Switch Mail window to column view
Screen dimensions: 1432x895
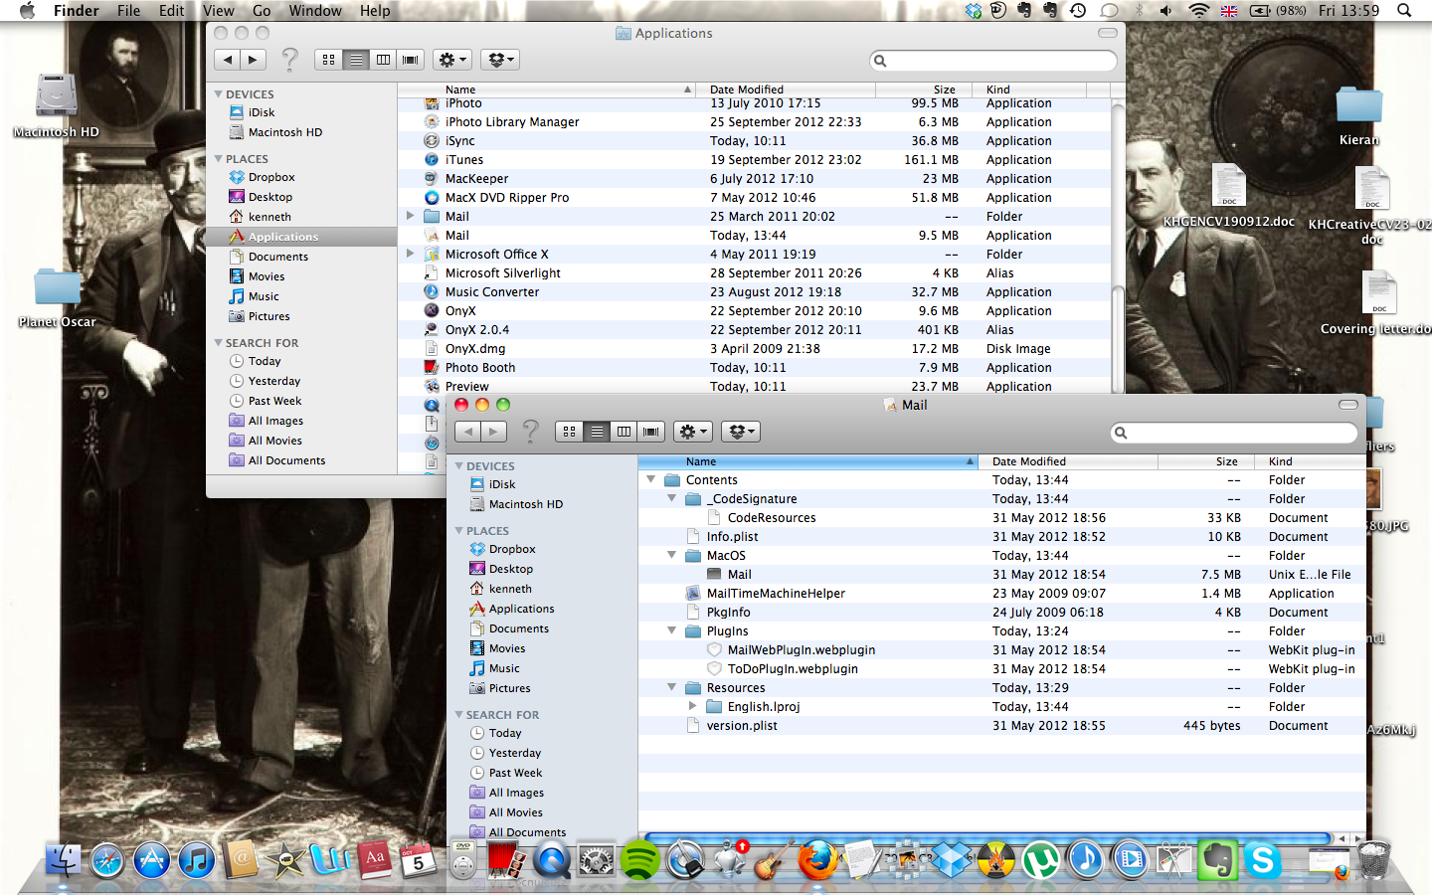pos(624,432)
